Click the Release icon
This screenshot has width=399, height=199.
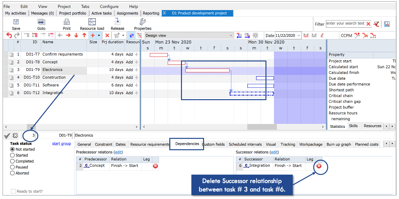[x=118, y=22]
